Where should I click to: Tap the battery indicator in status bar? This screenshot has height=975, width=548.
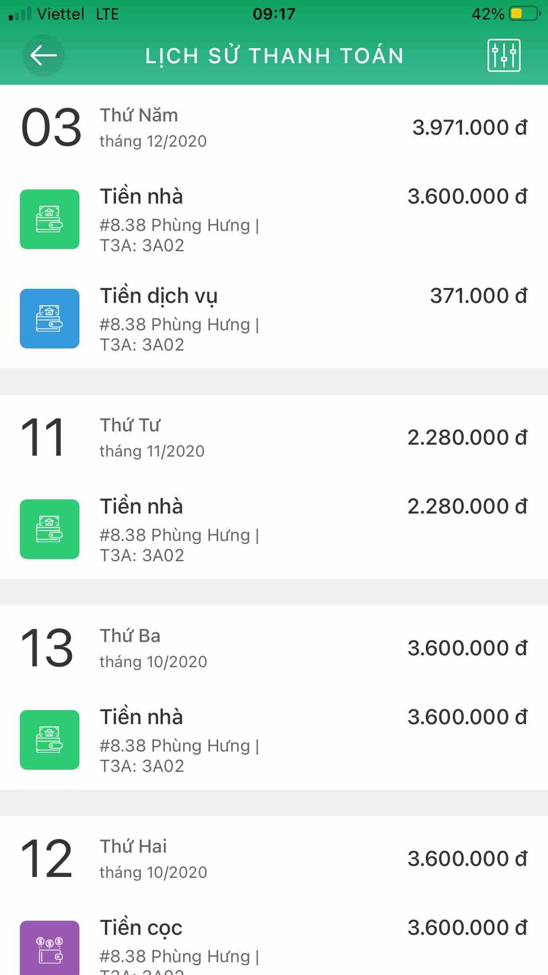tap(524, 14)
